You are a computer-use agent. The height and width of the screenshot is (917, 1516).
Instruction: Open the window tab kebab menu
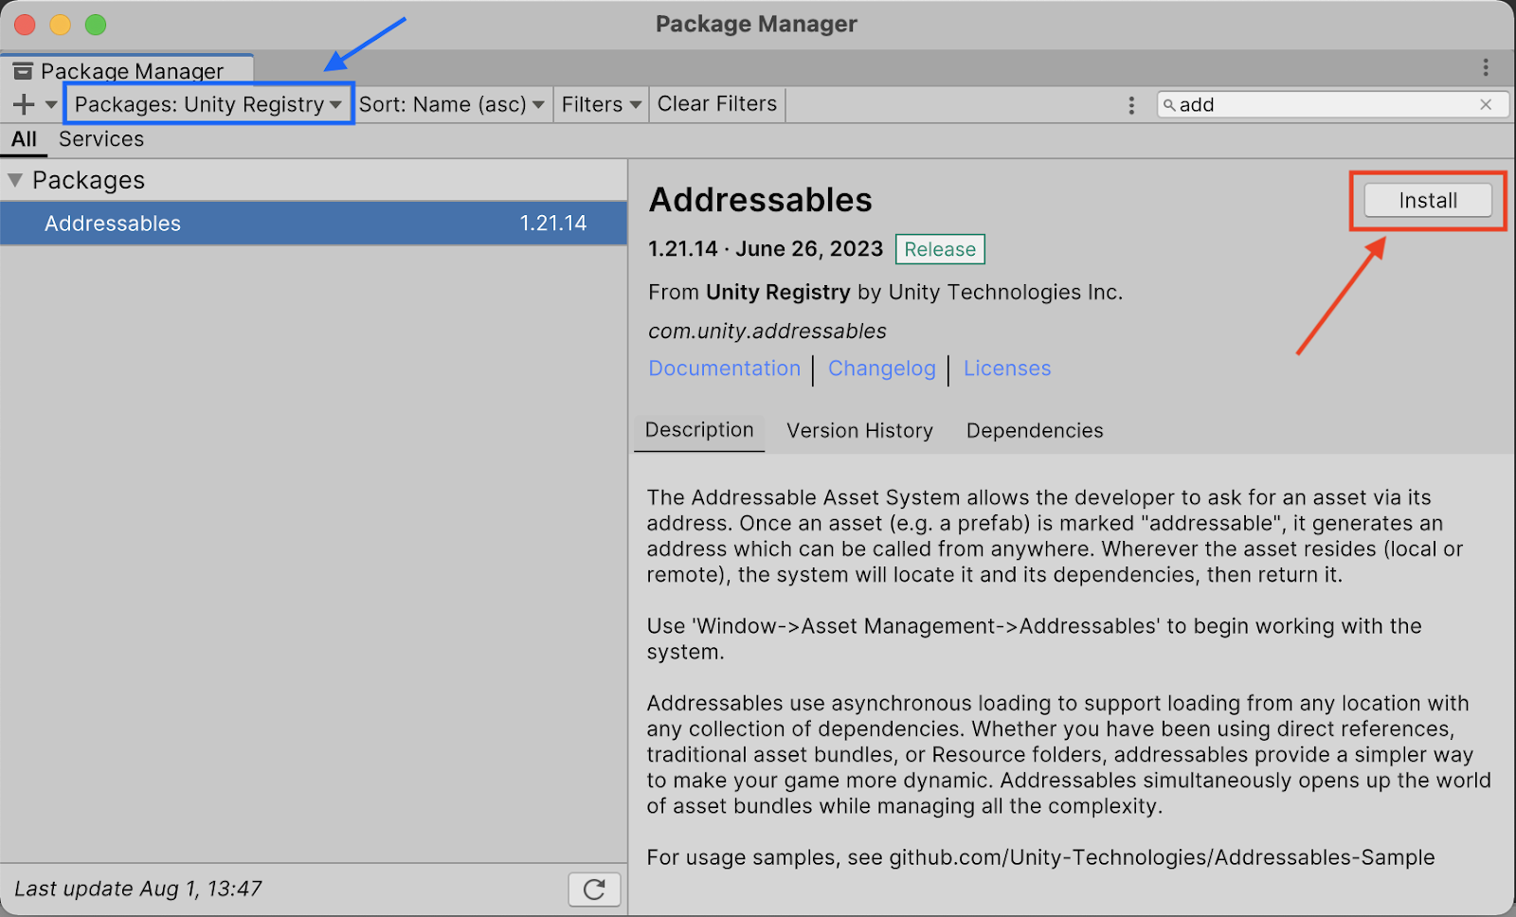coord(1486,67)
